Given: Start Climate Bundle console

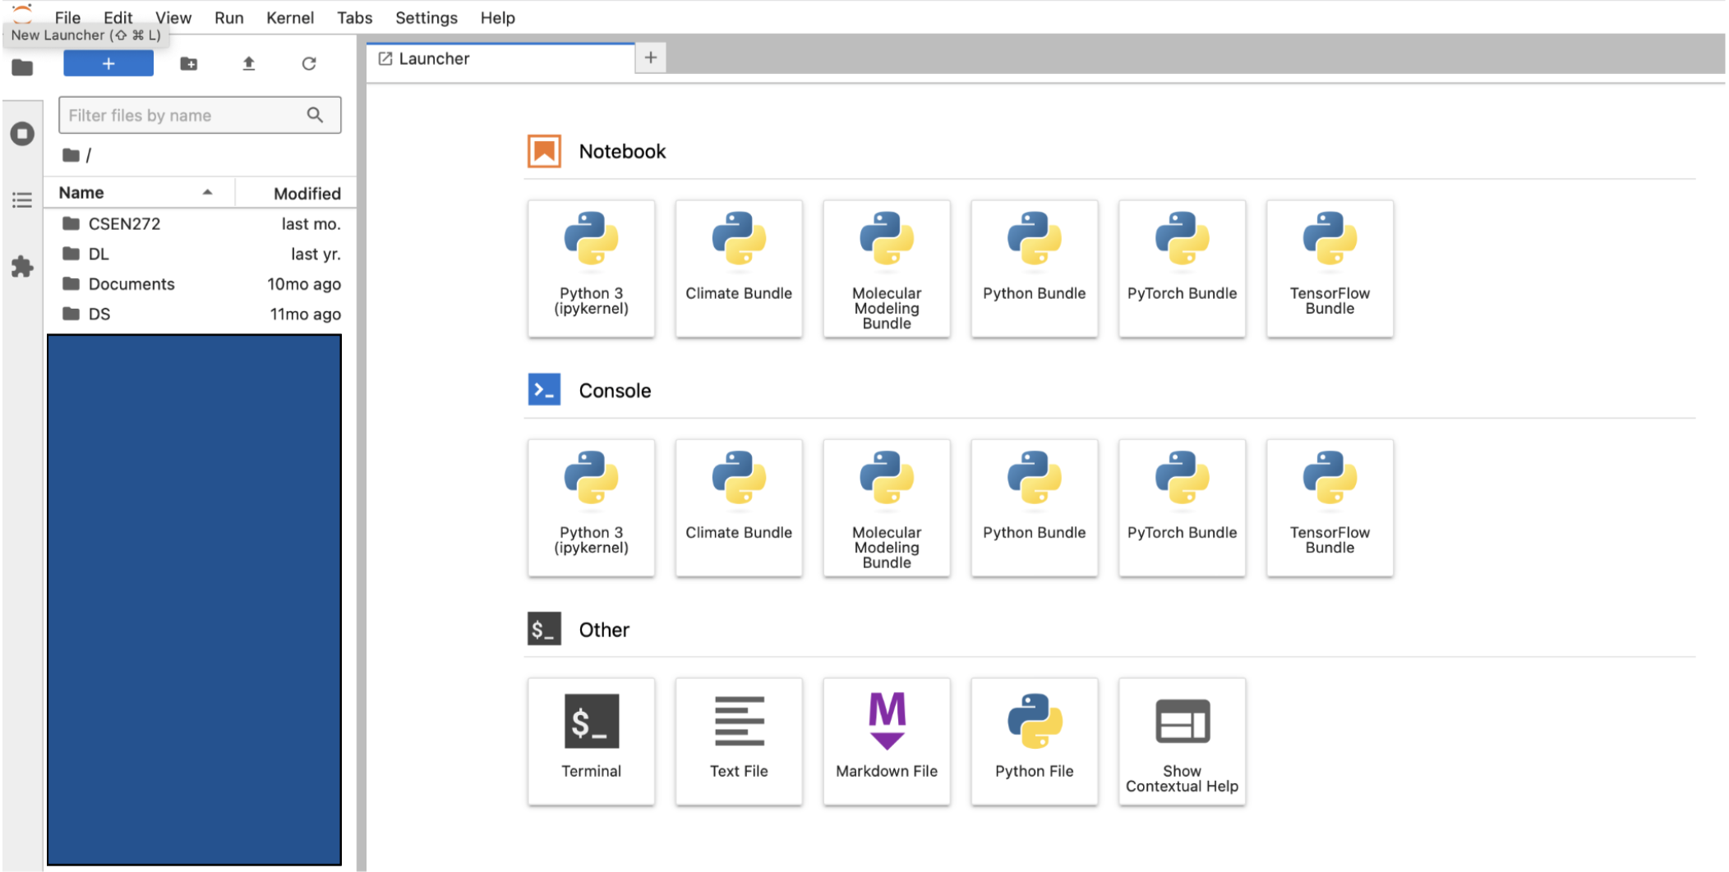Looking at the screenshot, I should [x=739, y=507].
